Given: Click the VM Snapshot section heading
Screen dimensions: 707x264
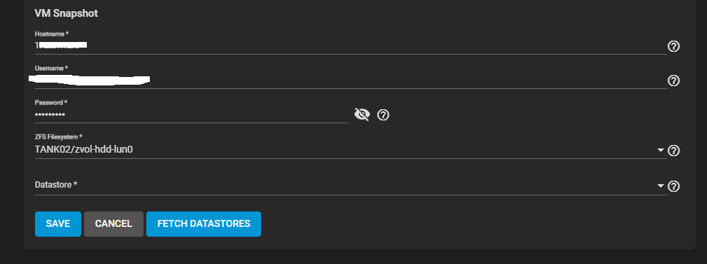Looking at the screenshot, I should [x=66, y=13].
